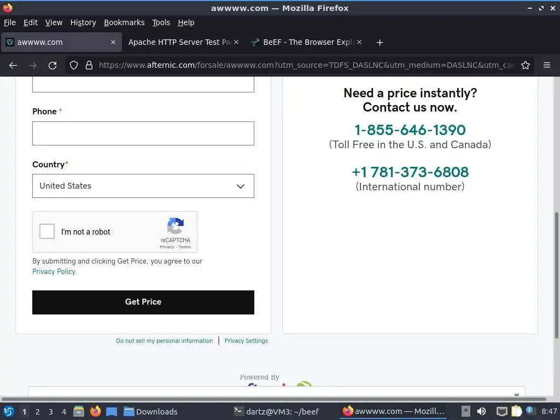Open the Firefox hamburger application menu
Viewport: 560px width, 420px height.
pyautogui.click(x=547, y=65)
